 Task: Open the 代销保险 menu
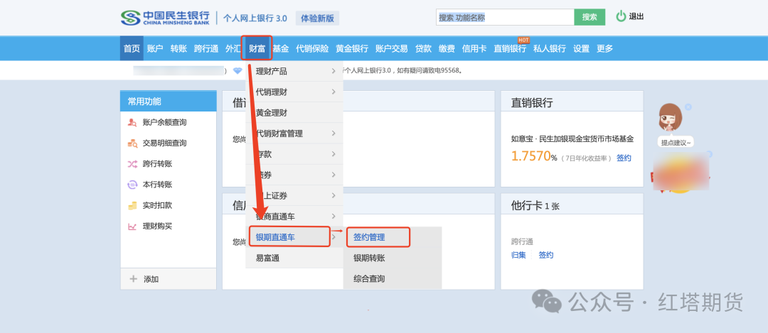tap(312, 48)
